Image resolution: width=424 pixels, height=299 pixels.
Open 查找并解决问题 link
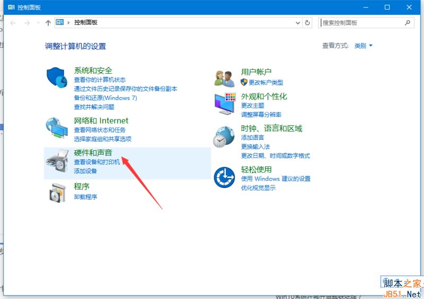tap(94, 107)
